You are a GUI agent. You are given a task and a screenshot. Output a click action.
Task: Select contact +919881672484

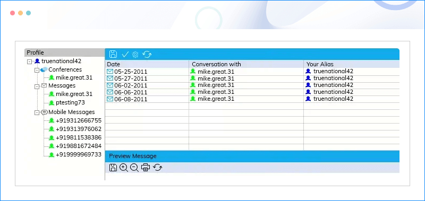[x=79, y=146]
